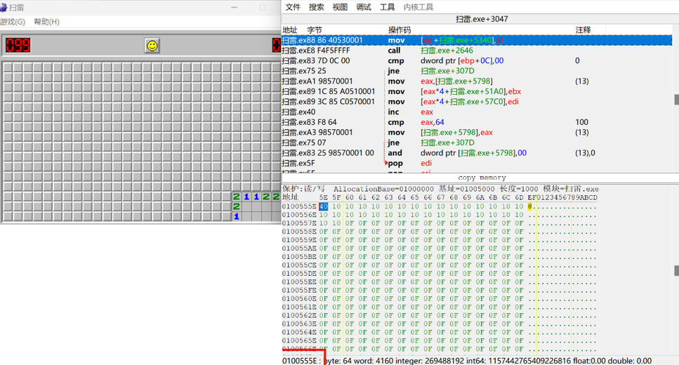The height and width of the screenshot is (365, 679).
Task: Click the 注释 column header
Action: [x=583, y=30]
